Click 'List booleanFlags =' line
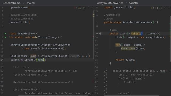Viewport: 171px width, 96px height. [x=27, y=90]
